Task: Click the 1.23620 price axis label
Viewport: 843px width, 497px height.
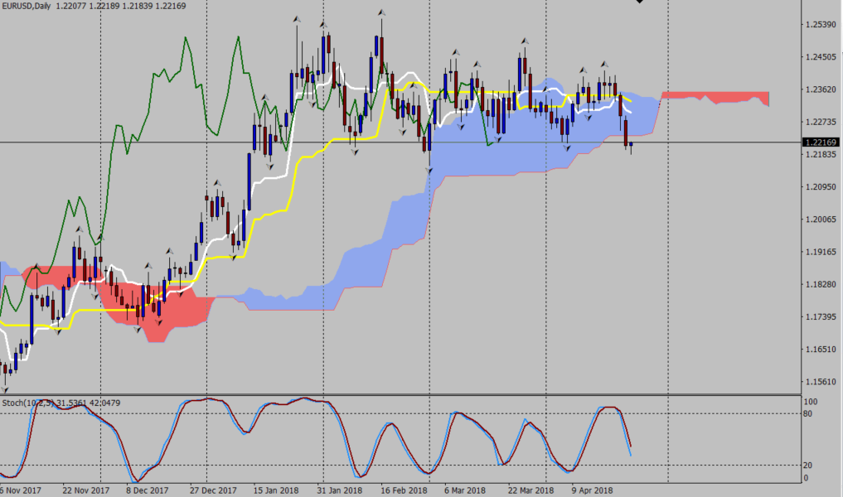Action: [821, 89]
